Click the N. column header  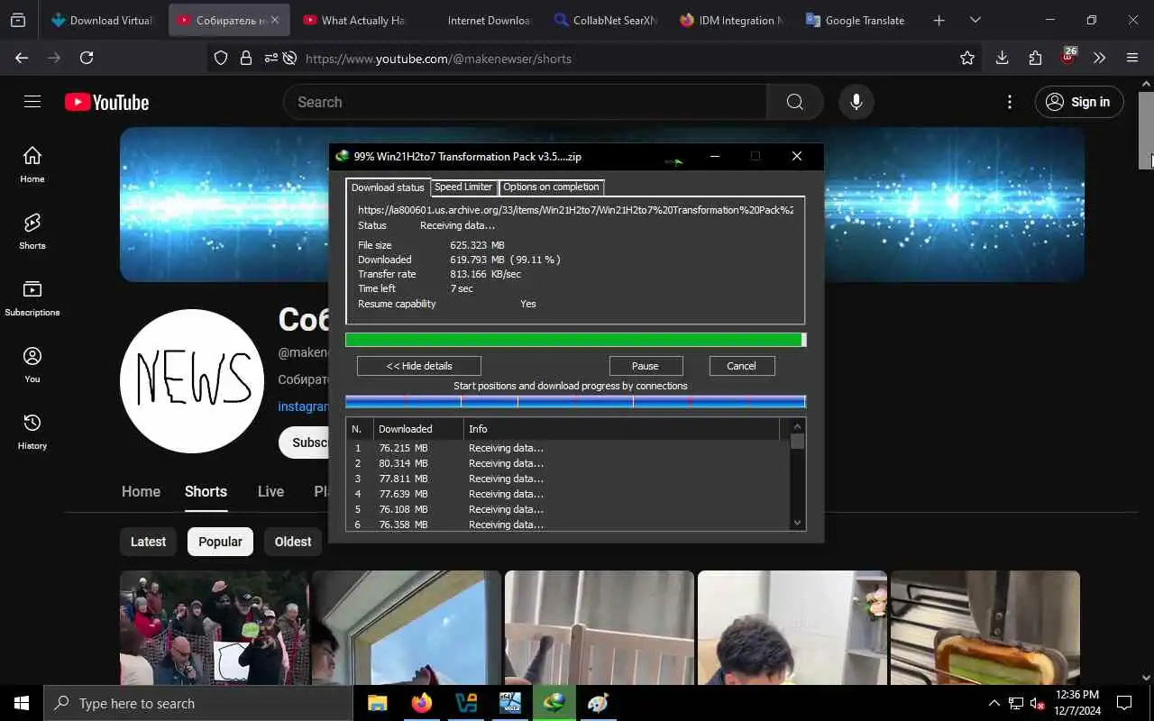click(360, 429)
